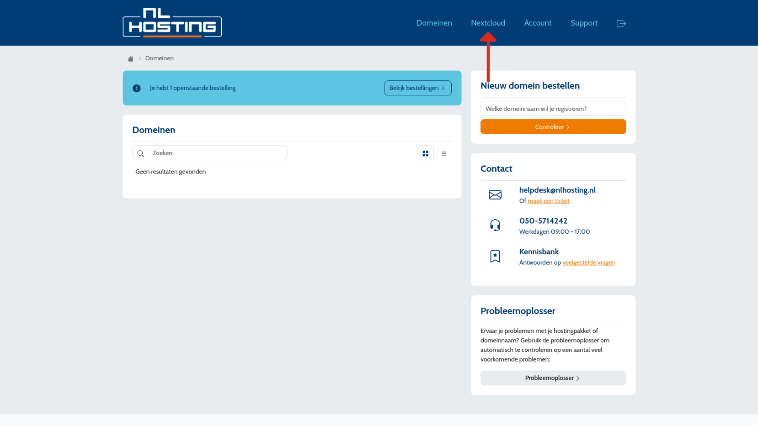Image resolution: width=758 pixels, height=425 pixels.
Task: Click the domain name registration field
Action: 553,109
